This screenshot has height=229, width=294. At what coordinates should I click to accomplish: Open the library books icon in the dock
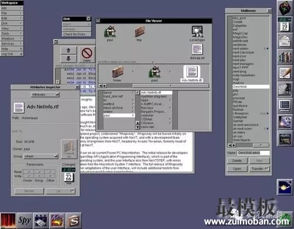click(285, 57)
